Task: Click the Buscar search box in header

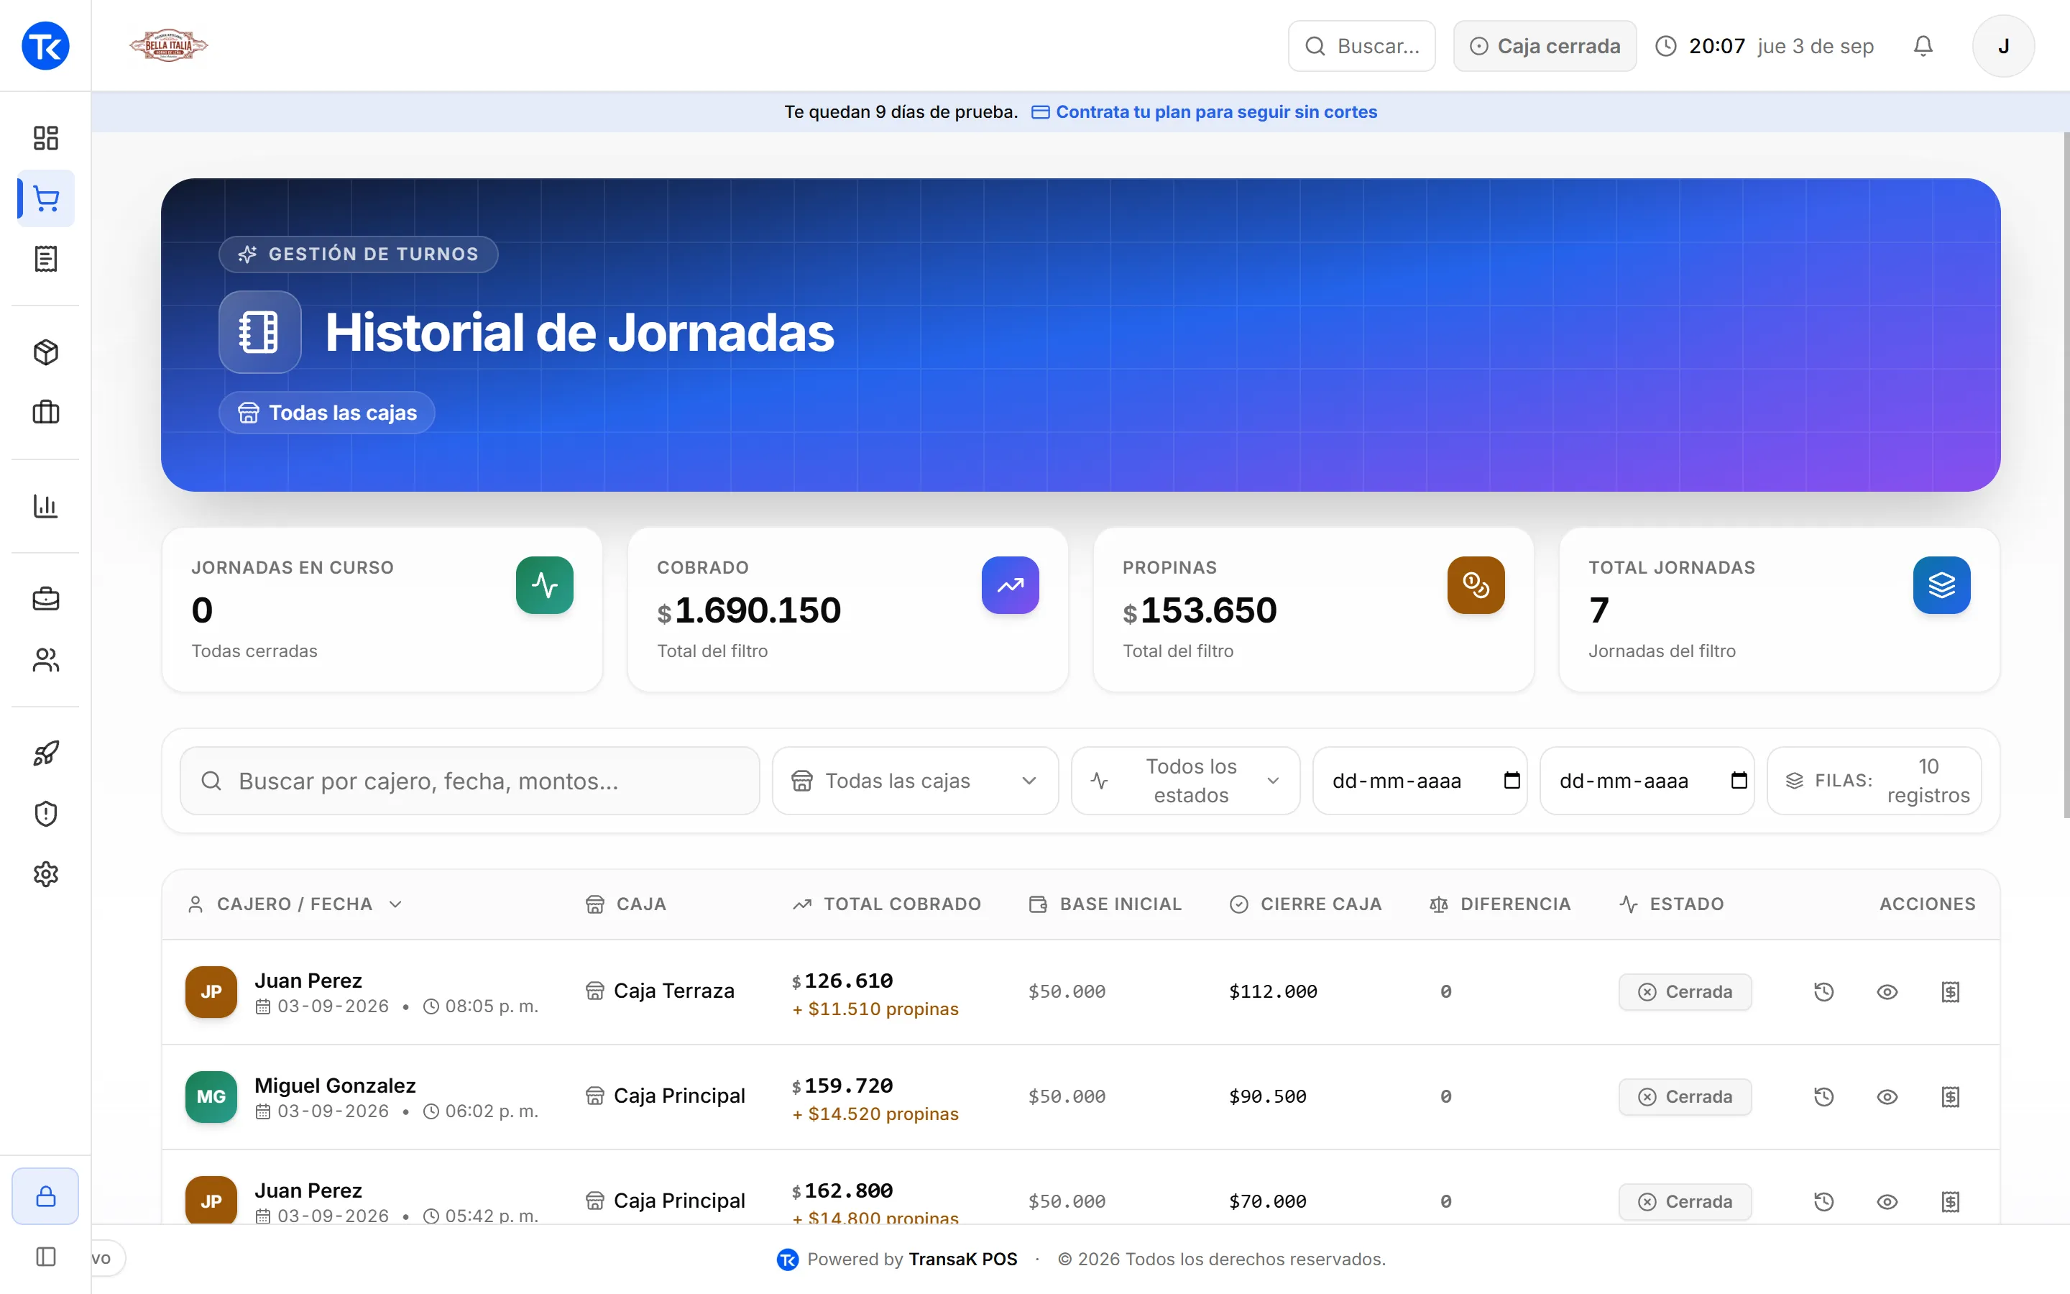Action: [x=1362, y=46]
